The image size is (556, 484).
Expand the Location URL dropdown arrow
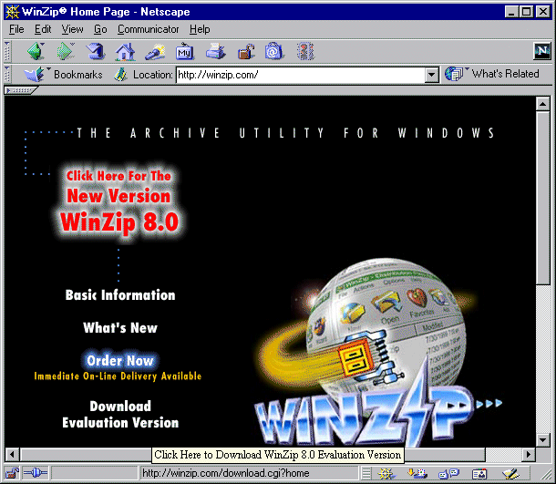click(431, 75)
